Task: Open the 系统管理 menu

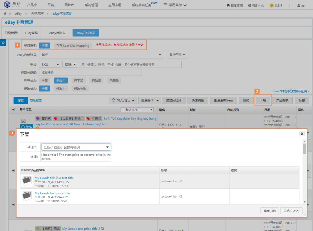Action: point(91,5)
